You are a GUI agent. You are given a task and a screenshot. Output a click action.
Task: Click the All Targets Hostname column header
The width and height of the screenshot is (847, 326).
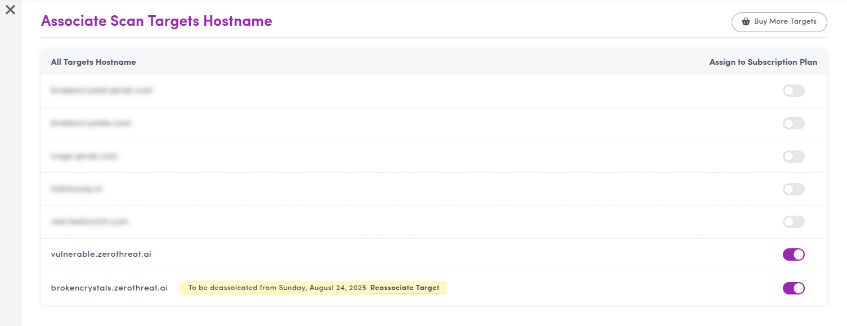pyautogui.click(x=93, y=62)
